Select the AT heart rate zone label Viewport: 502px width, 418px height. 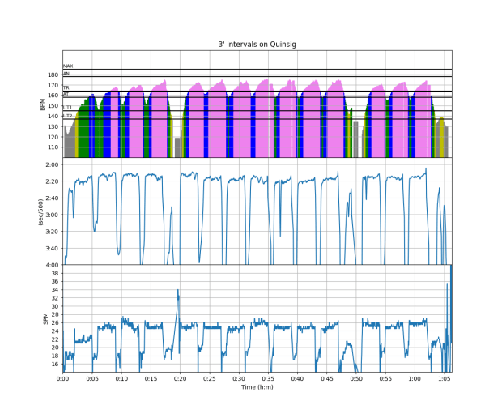click(x=66, y=95)
